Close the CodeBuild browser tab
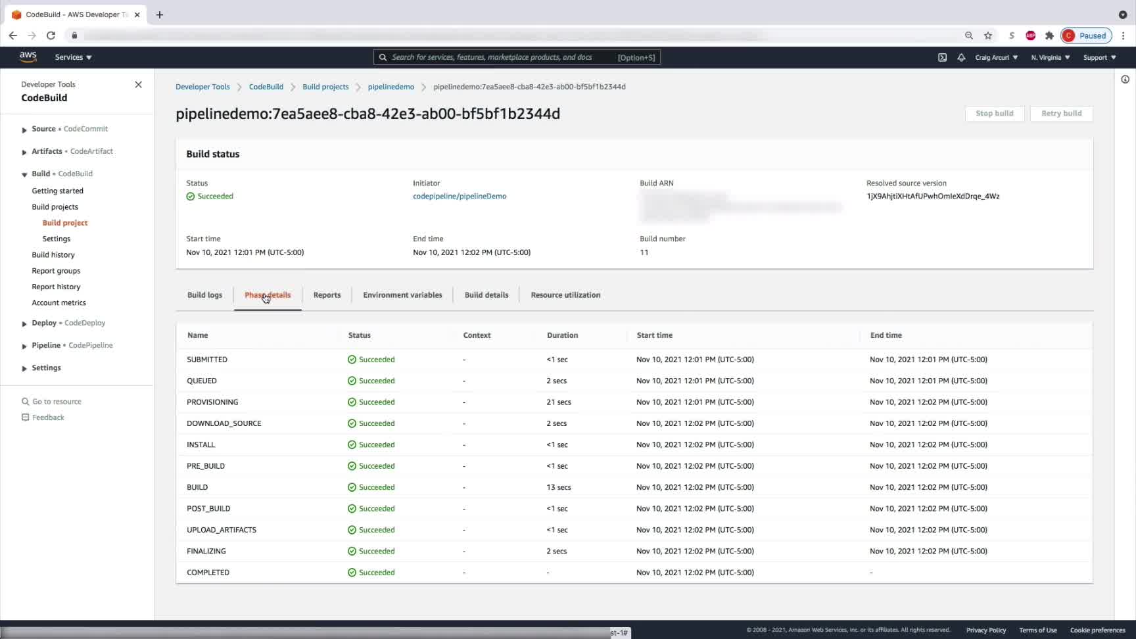The image size is (1136, 639). coord(137,14)
